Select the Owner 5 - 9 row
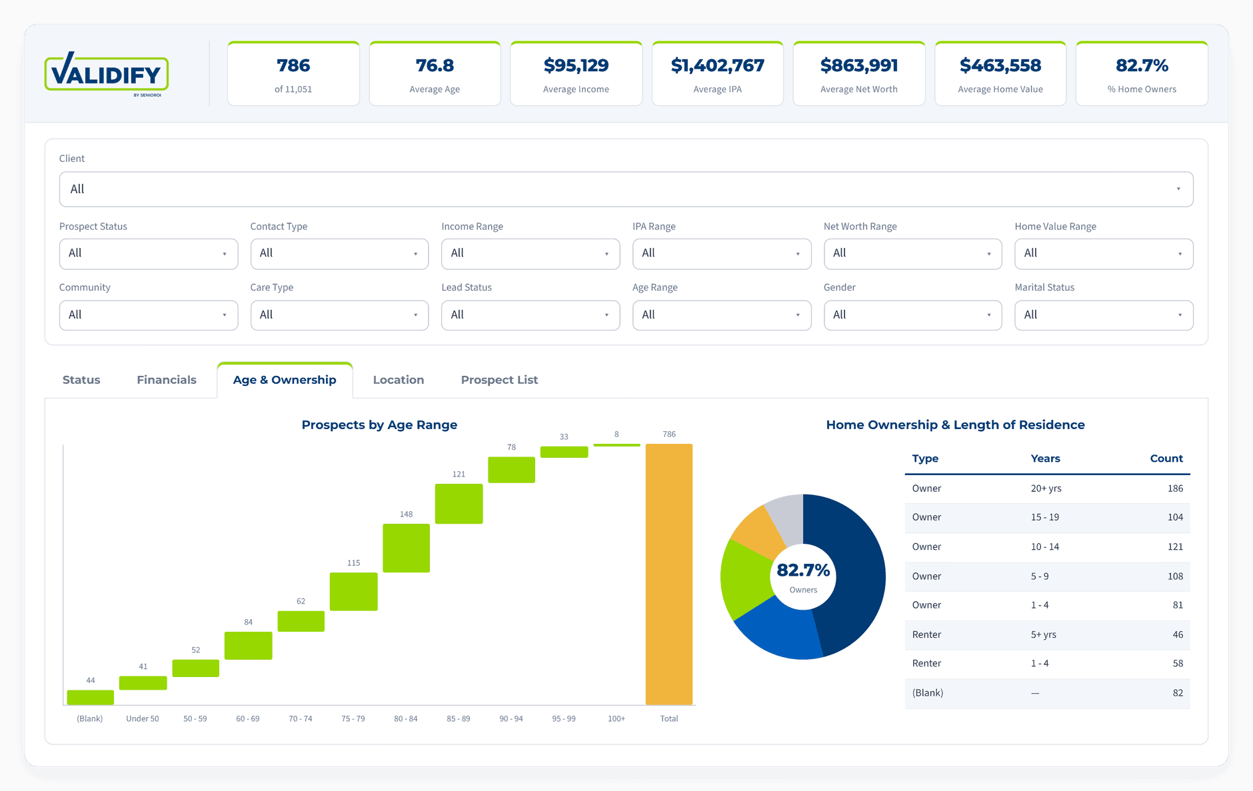1253x791 pixels. click(x=1047, y=576)
